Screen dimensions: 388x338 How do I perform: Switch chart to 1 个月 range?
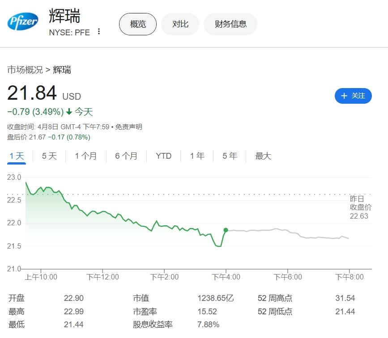[85, 156]
